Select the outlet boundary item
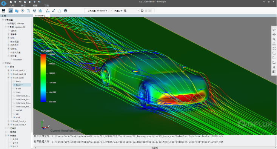This screenshot has width=277, height=149. point(19,110)
